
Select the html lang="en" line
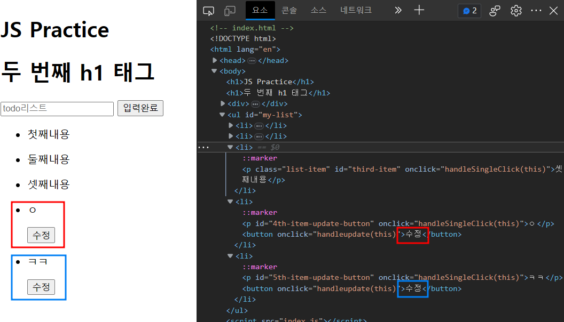(x=245, y=49)
